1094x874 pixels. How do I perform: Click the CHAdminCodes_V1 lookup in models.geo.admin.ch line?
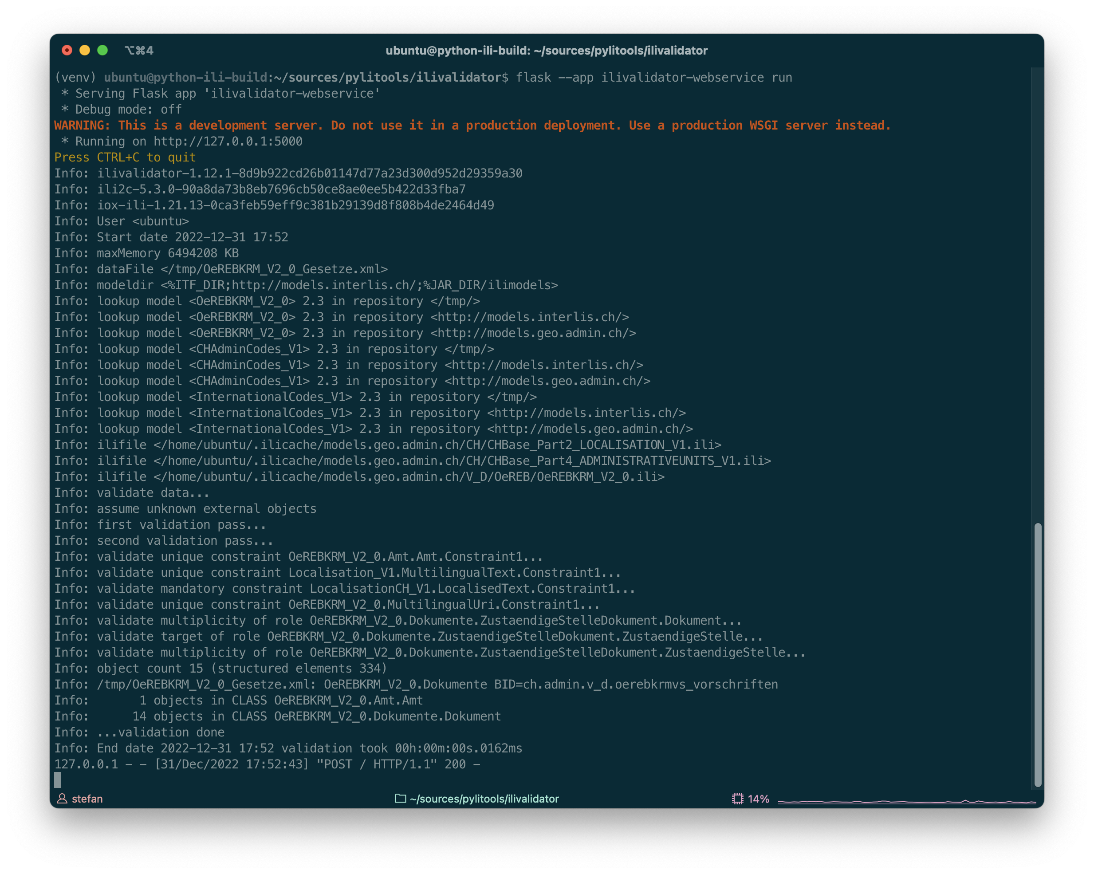pos(352,381)
